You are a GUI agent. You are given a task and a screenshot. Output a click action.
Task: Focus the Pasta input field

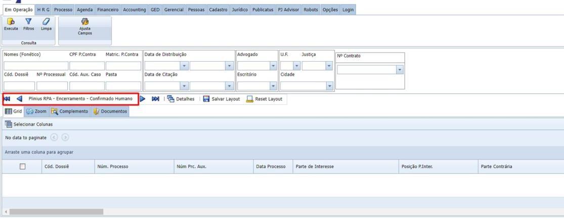pyautogui.click(x=123, y=86)
